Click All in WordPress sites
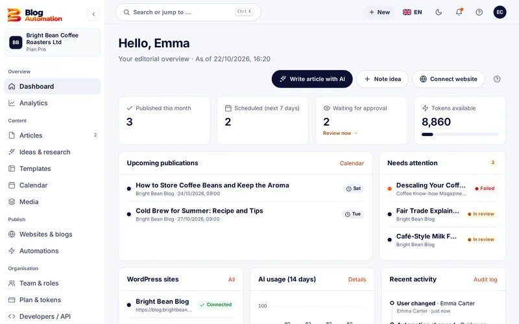Viewport: 519px width, 324px height. [232, 280]
